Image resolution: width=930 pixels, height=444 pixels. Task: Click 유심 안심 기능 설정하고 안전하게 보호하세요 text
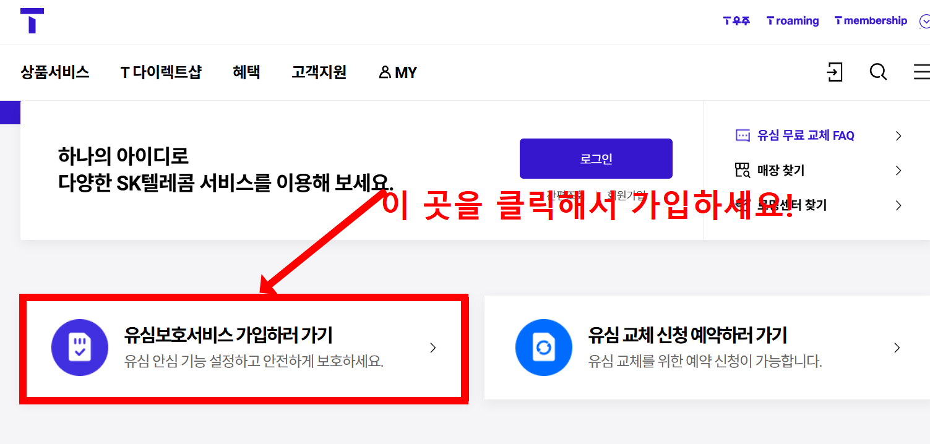[x=254, y=362]
